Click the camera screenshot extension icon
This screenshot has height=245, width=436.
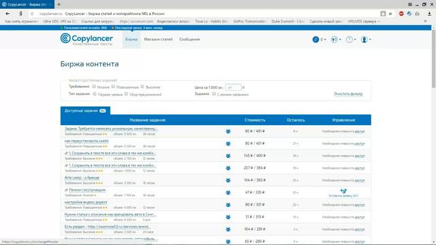(417, 14)
